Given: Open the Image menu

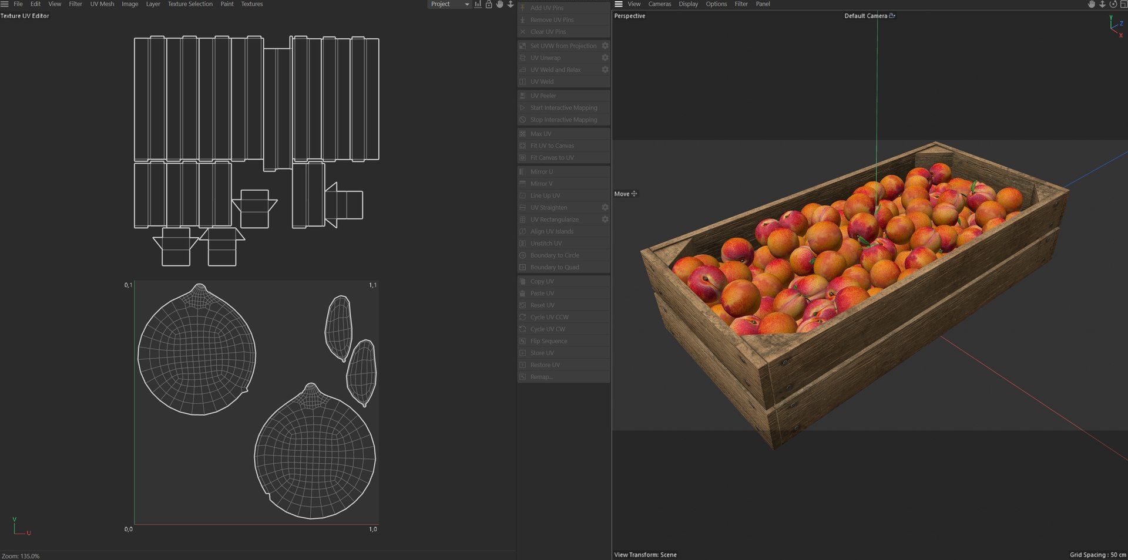Looking at the screenshot, I should [130, 4].
